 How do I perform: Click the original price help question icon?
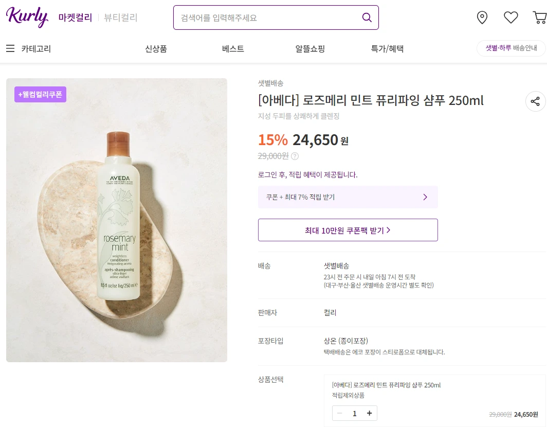(x=295, y=156)
